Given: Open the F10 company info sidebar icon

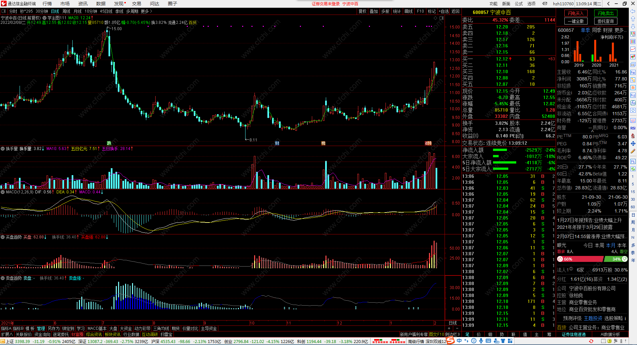Looking at the screenshot, I should tap(633, 72).
